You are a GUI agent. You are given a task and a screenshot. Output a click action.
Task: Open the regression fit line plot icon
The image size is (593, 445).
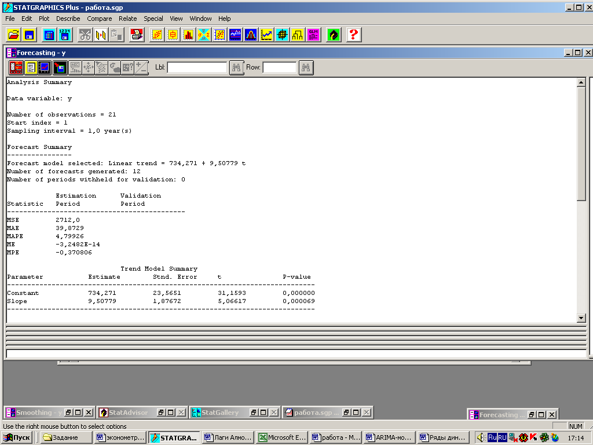click(x=219, y=35)
